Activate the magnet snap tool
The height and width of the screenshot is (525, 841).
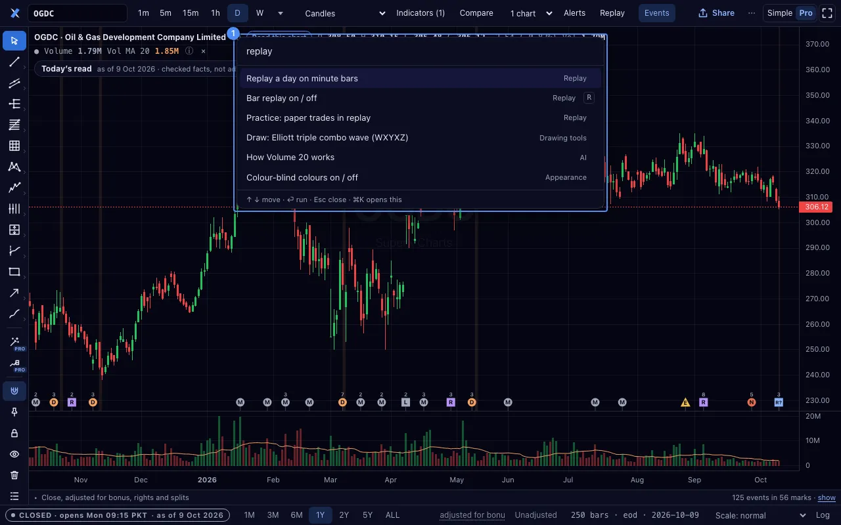coord(14,392)
